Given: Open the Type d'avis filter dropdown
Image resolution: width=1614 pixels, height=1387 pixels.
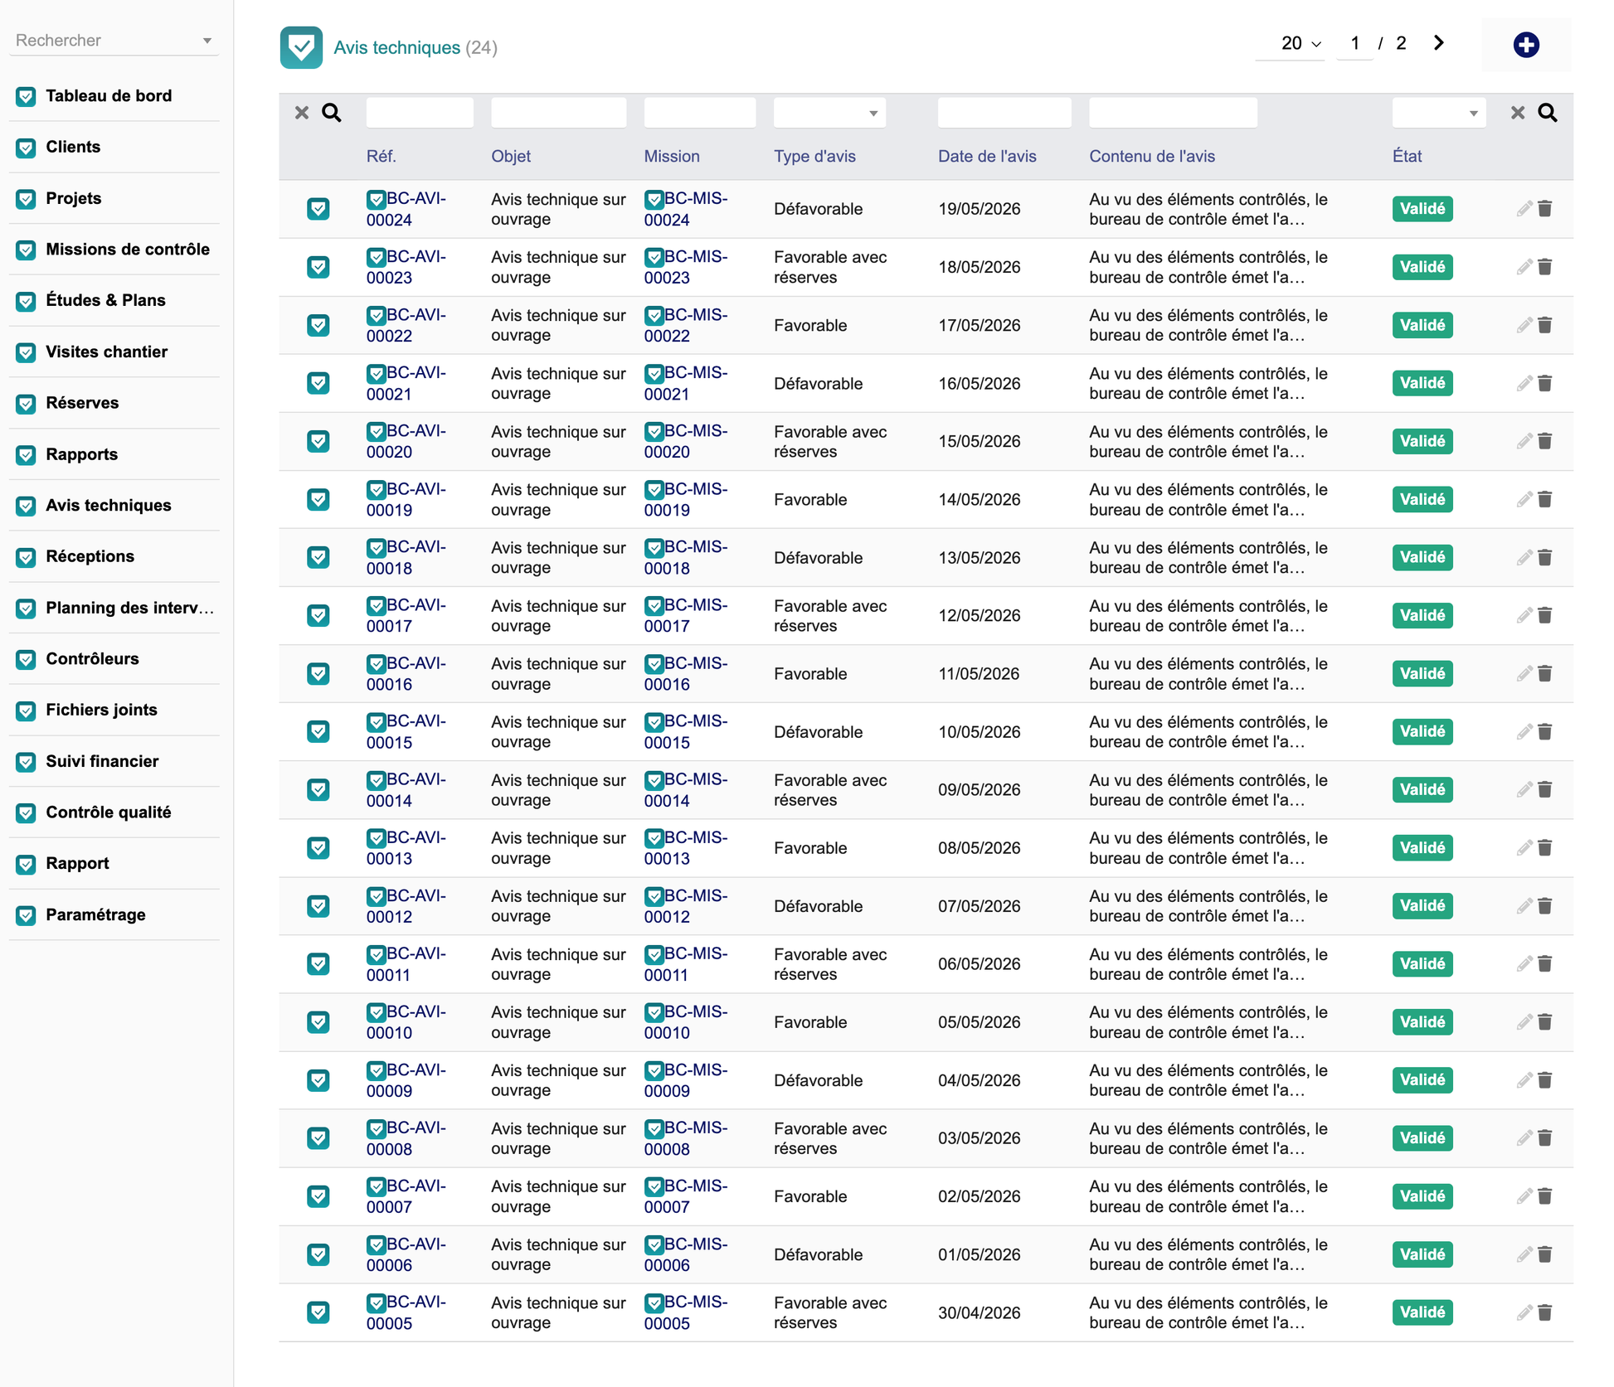Looking at the screenshot, I should coord(829,113).
